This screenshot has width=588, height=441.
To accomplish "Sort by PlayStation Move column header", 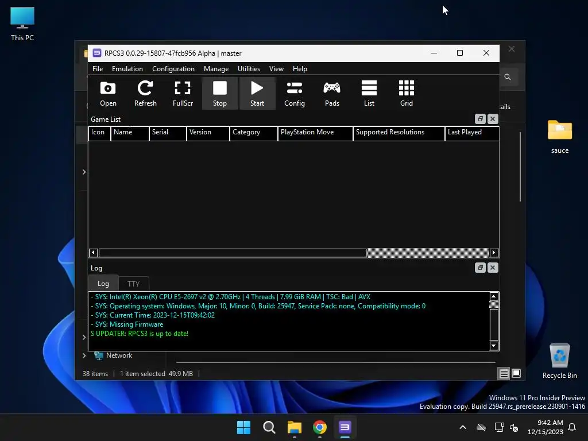I will [315, 133].
